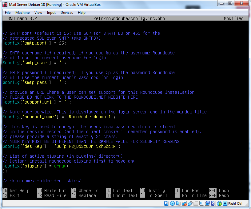Image resolution: width=251 pixels, height=209 pixels.
Task: Click the '// List of active plugins' comment
Action: tap(62, 156)
